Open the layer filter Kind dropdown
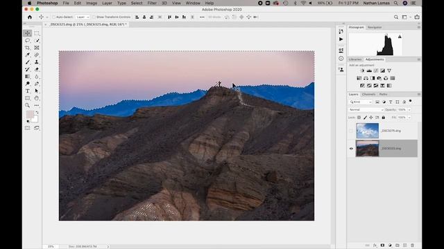This screenshot has height=249, width=444. [361, 102]
